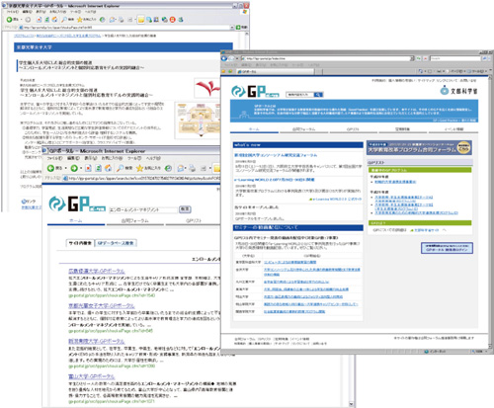This screenshot has width=494, height=408.
Task: Click red circular icon in top-left IE toolbar
Action: tap(172, 20)
